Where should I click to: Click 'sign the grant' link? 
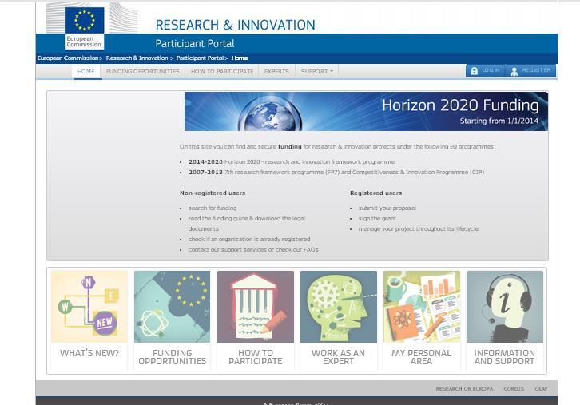point(377,219)
